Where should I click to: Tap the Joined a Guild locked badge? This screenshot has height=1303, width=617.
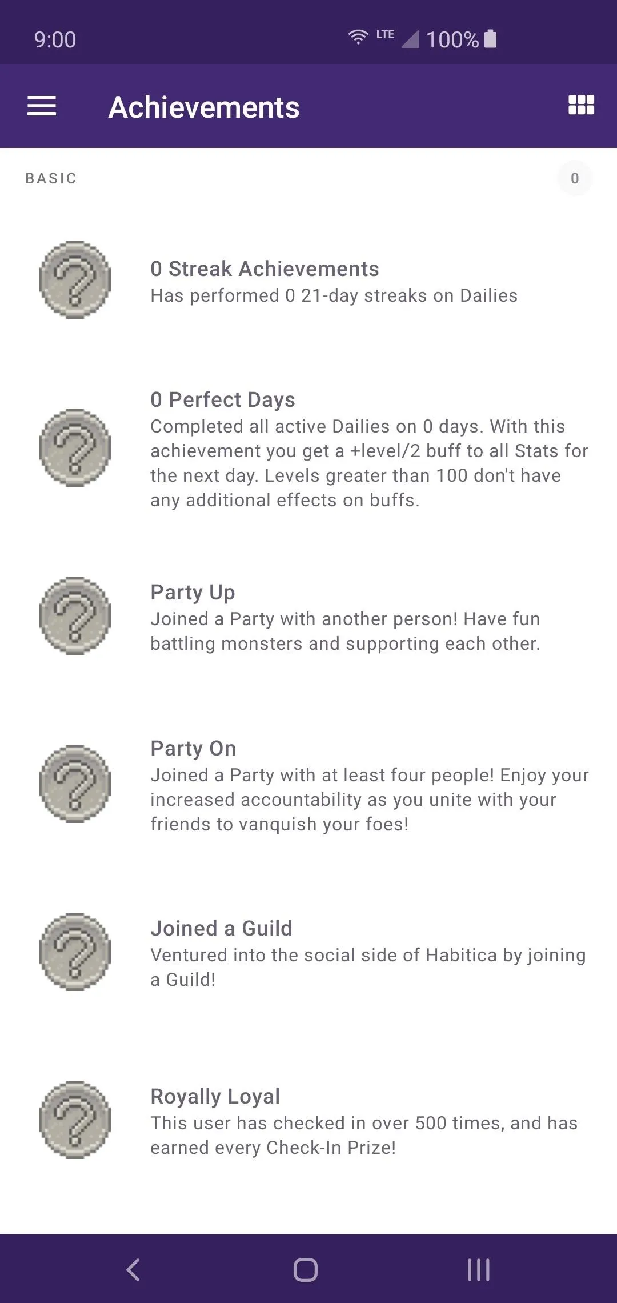75,952
